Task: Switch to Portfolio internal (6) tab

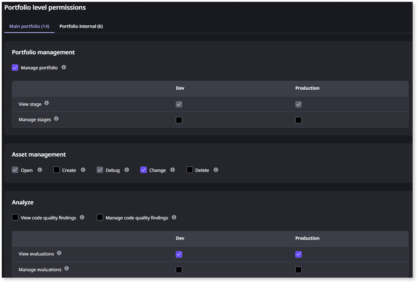Action: point(81,26)
